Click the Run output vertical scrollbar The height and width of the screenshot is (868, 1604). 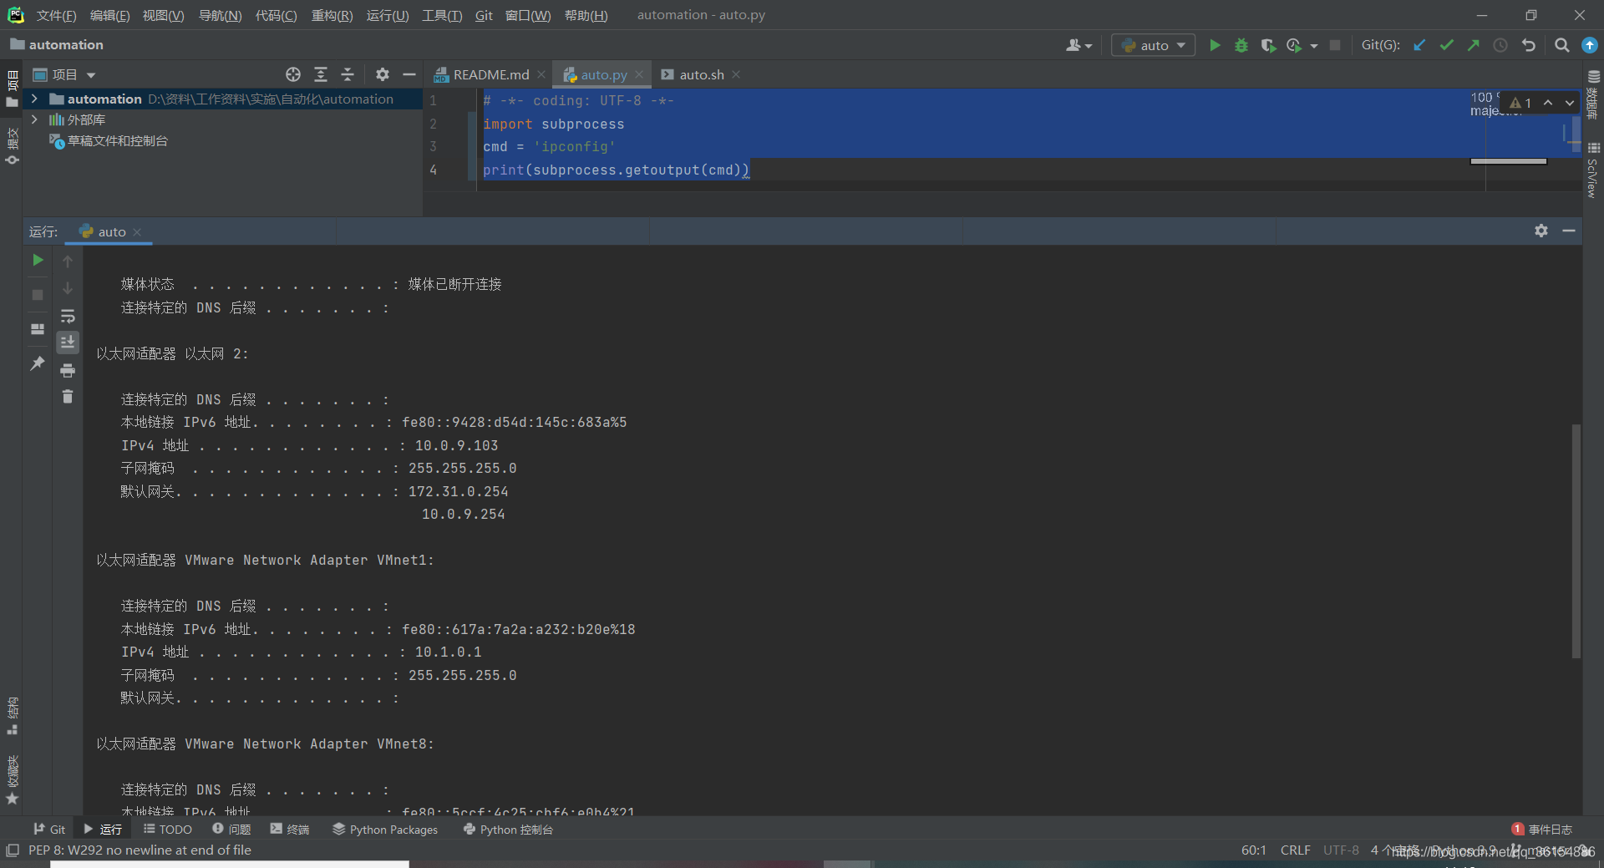click(1576, 541)
